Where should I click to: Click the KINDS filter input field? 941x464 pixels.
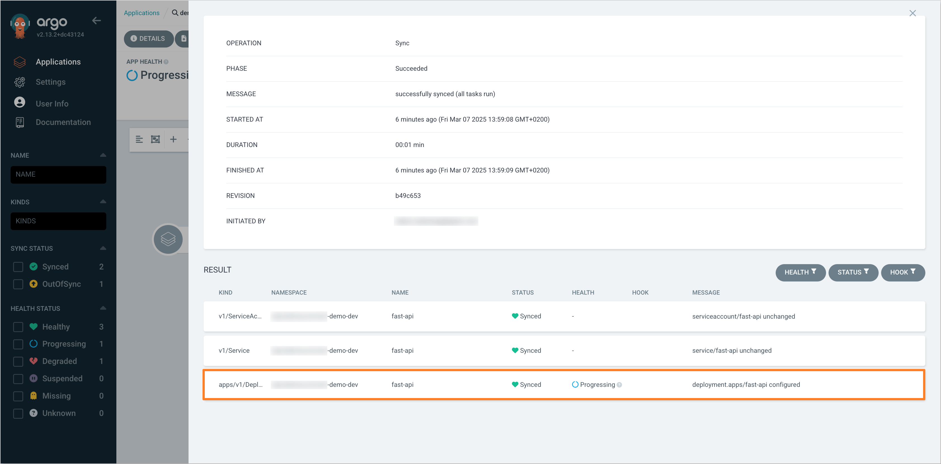[58, 221]
